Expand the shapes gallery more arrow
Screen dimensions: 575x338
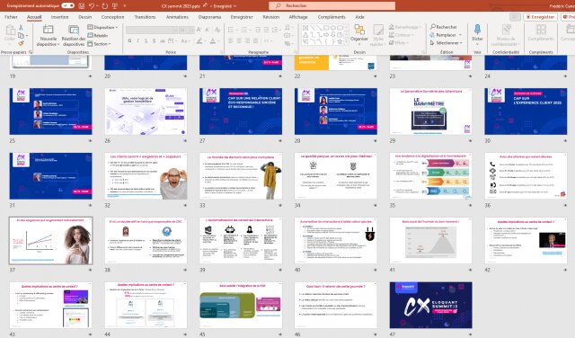tap(347, 42)
